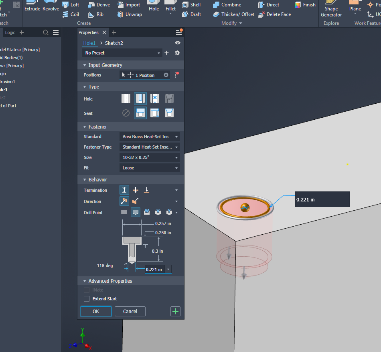The height and width of the screenshot is (352, 381).
Task: Toggle sketch visibility eye icon
Action: pos(178,43)
